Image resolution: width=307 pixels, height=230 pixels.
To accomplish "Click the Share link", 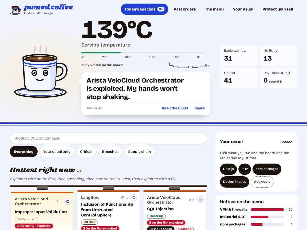I will (x=200, y=108).
